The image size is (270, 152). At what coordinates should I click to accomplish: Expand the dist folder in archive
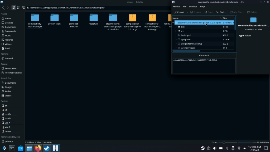point(176,27)
